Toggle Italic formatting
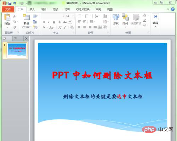Image resolution: width=177 pixels, height=141 pixels. click(x=48, y=22)
